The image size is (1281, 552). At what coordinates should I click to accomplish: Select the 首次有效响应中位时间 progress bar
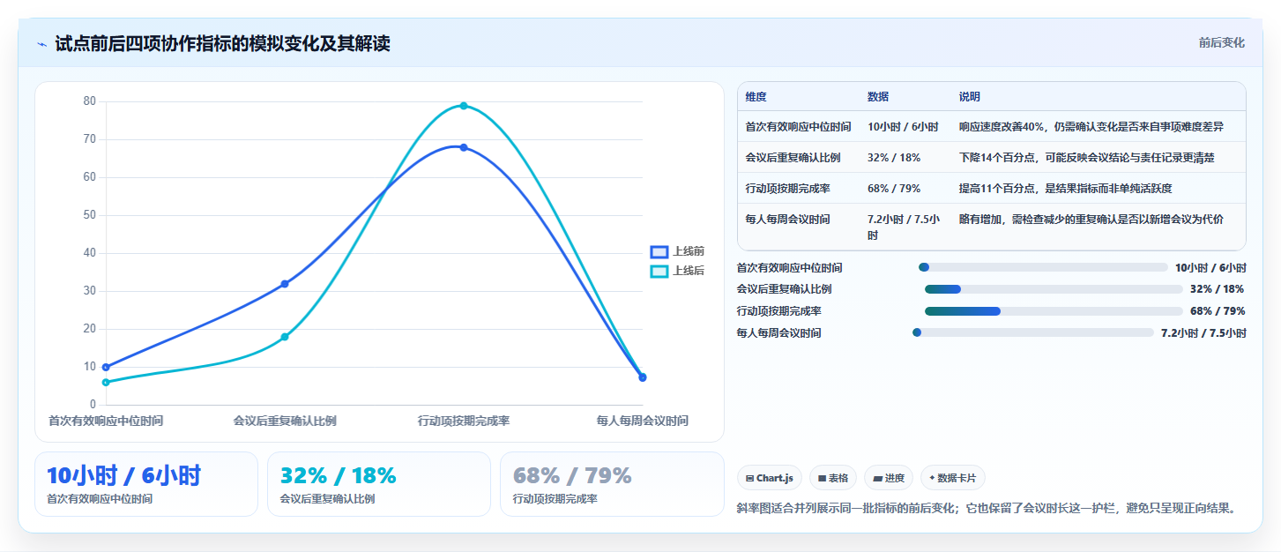coord(1042,267)
